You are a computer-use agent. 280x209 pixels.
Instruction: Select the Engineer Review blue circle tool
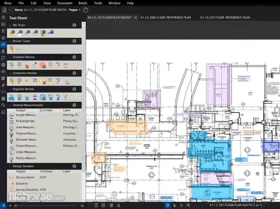point(43,97)
